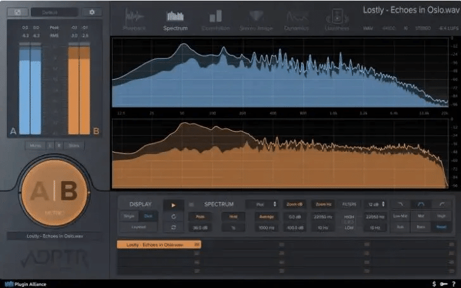Viewport: 461px width, 288px height.
Task: Switch to the Playback view
Action: (134, 20)
